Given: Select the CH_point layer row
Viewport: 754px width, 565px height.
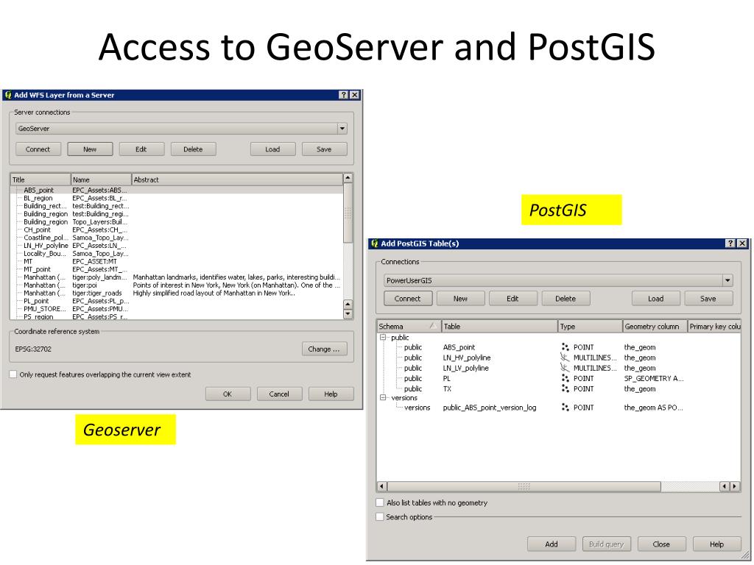Looking at the screenshot, I should click(177, 230).
